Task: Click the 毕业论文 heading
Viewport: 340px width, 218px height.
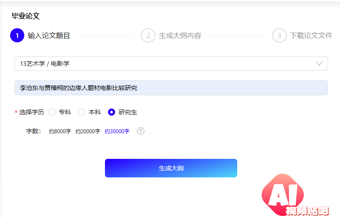Action: (26, 16)
